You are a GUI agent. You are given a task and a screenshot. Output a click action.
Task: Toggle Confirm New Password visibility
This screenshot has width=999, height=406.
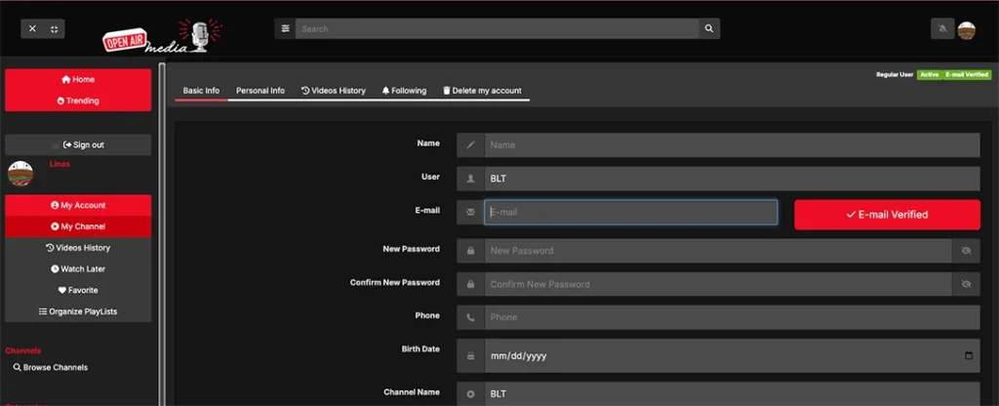[x=966, y=284]
